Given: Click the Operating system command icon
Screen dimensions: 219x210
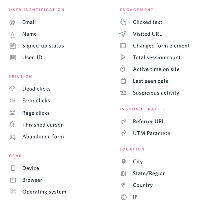Looking at the screenshot, I should coord(13,191).
